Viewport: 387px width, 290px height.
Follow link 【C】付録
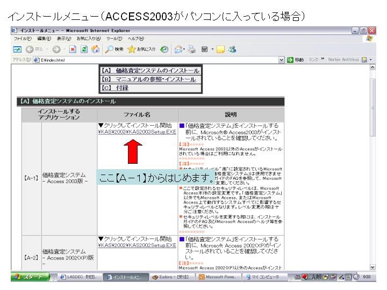(115, 88)
